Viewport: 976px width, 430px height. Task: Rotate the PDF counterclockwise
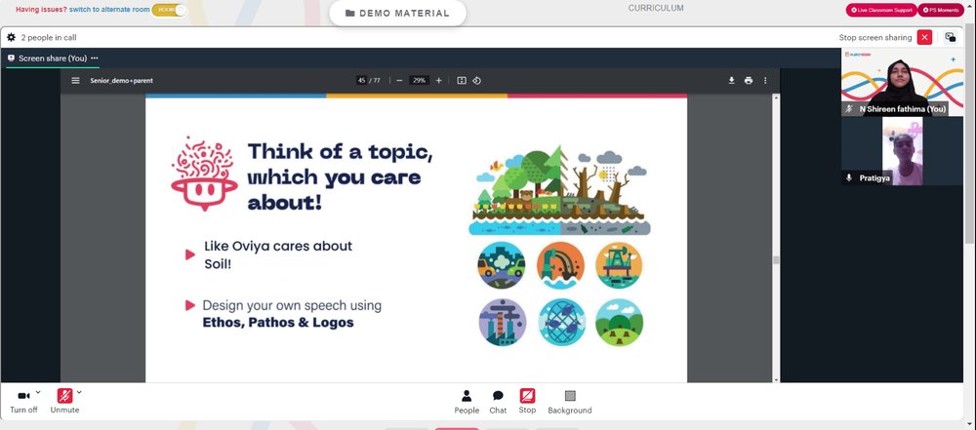click(x=477, y=80)
